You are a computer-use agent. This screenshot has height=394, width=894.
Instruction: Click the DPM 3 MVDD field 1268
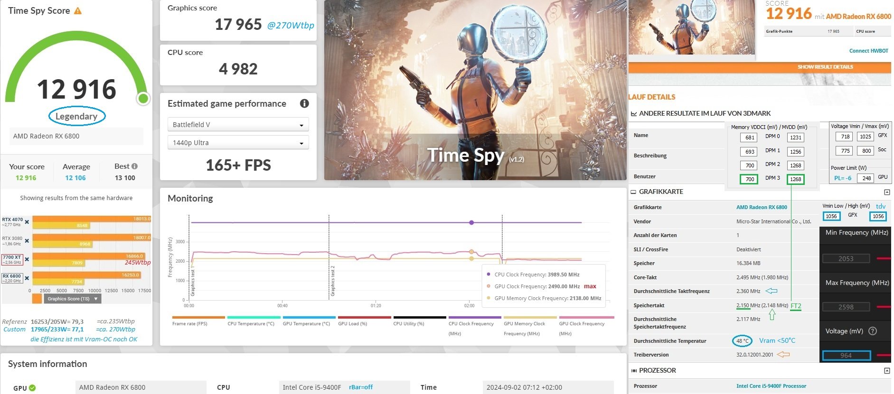796,179
